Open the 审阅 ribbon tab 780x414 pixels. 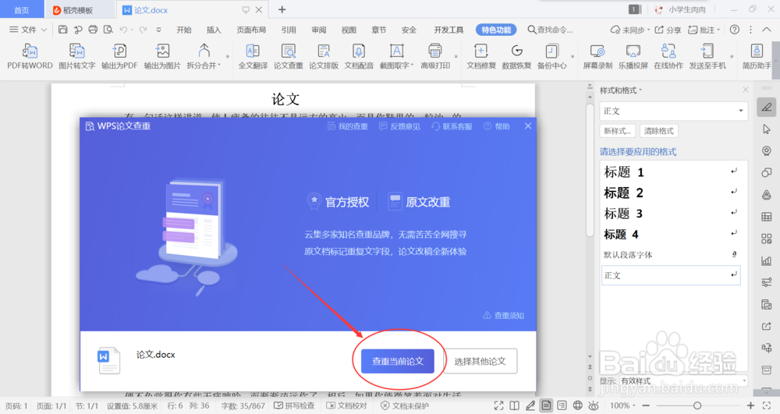tap(319, 30)
